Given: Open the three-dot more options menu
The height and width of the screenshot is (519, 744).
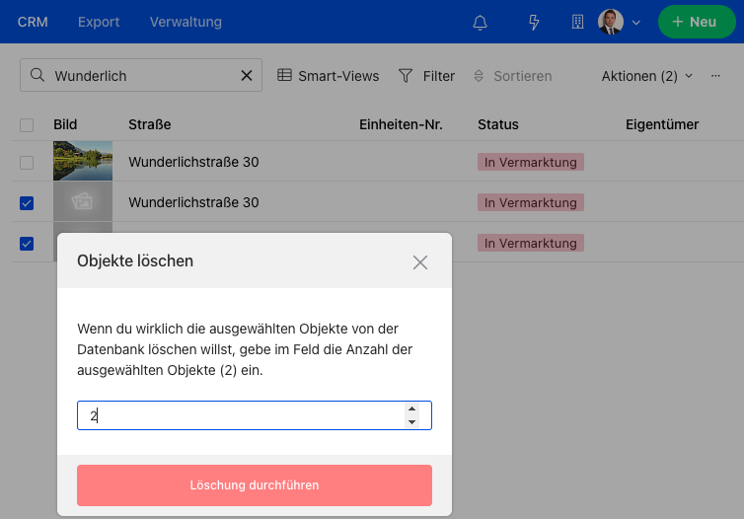Looking at the screenshot, I should [x=715, y=76].
